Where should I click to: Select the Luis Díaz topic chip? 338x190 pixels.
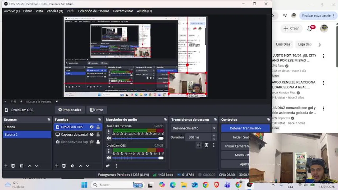tap(283, 44)
